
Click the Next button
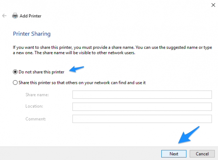(174, 154)
